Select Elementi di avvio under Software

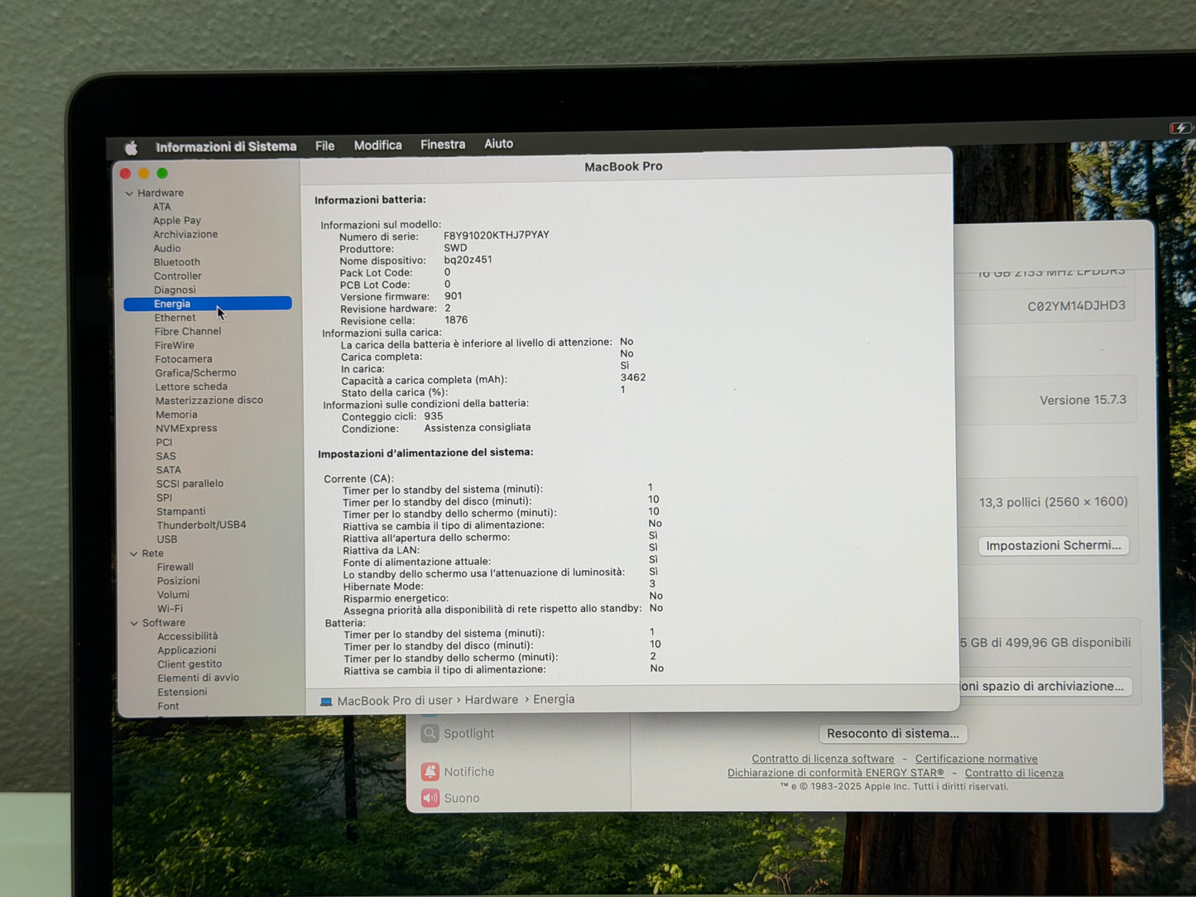[x=199, y=678]
